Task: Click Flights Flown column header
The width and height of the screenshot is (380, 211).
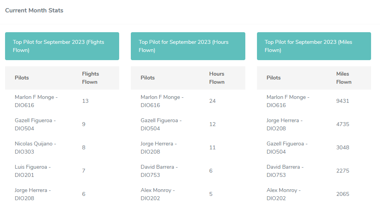Action: [90, 78]
